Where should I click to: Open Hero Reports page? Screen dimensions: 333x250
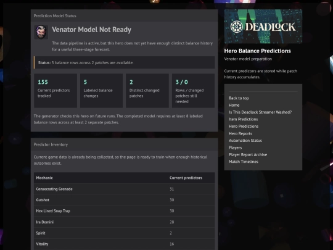click(x=240, y=133)
